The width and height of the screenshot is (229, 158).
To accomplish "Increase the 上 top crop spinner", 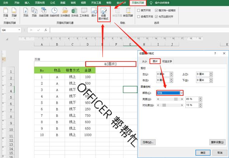I will (211, 73).
